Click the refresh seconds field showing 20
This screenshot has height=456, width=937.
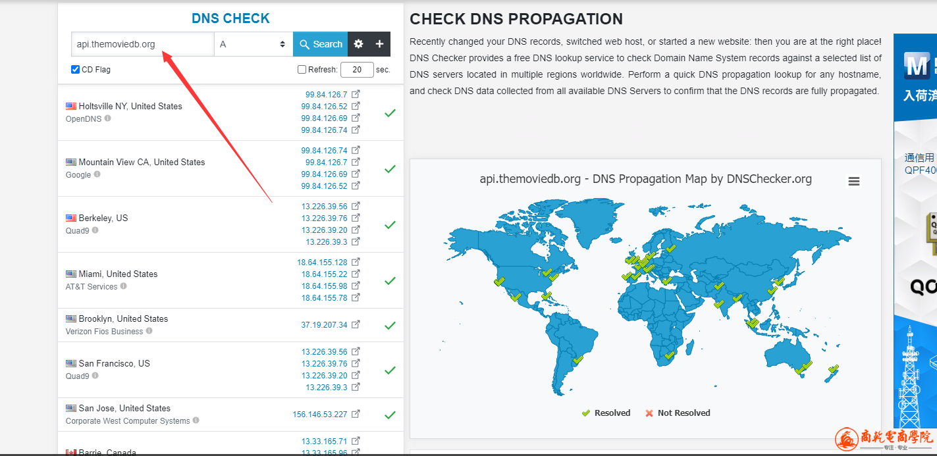click(357, 69)
